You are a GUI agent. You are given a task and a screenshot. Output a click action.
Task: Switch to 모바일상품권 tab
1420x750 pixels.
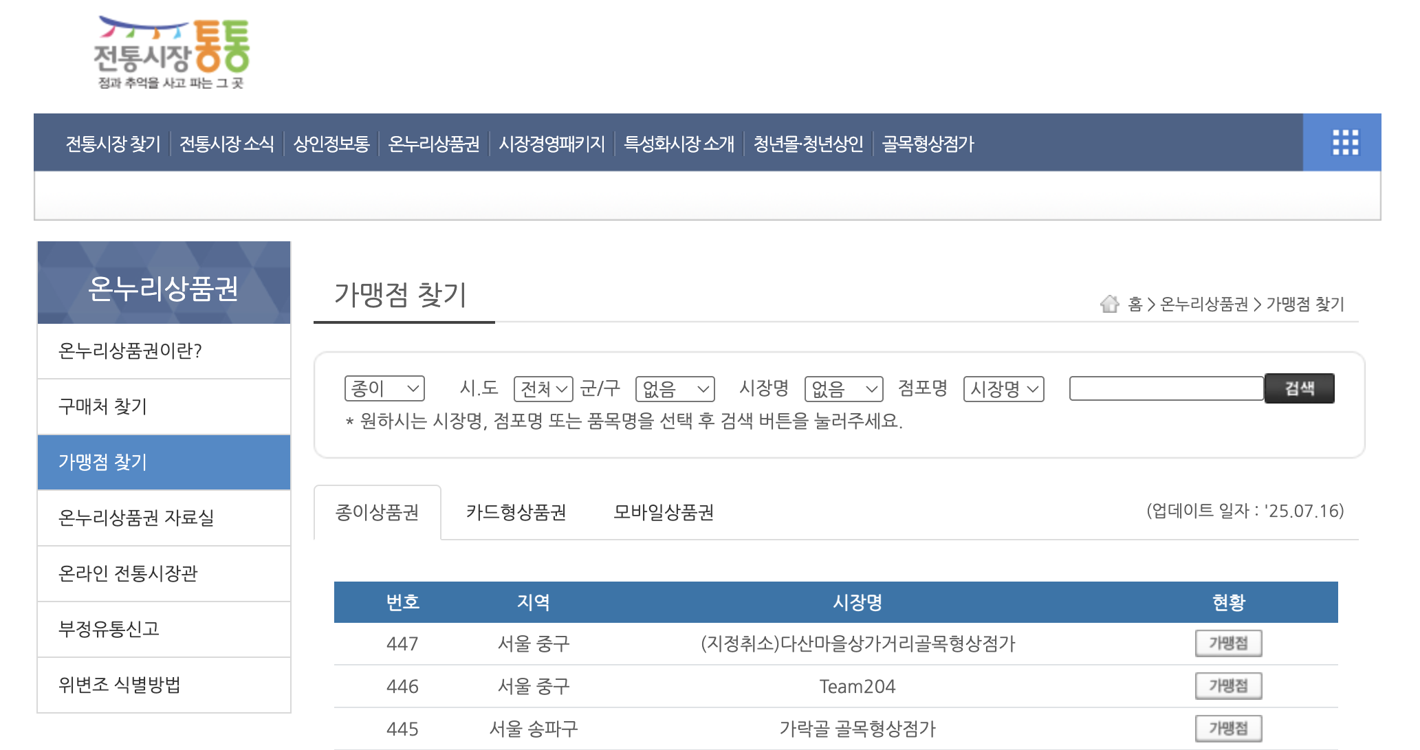point(663,512)
